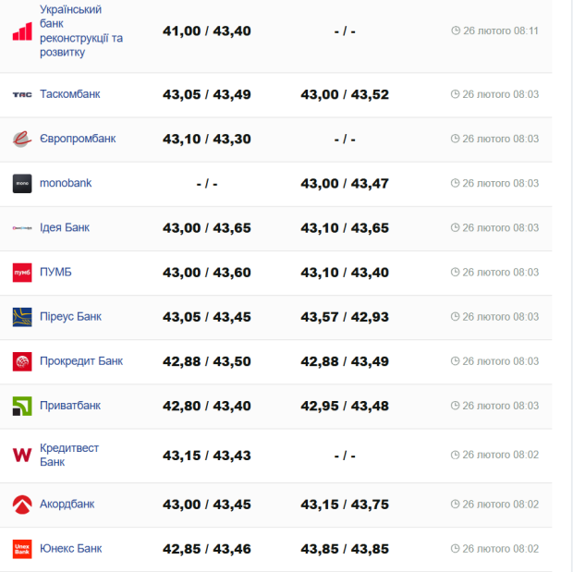Click the Таскомбанк logo icon
573x572 pixels.
(x=22, y=94)
